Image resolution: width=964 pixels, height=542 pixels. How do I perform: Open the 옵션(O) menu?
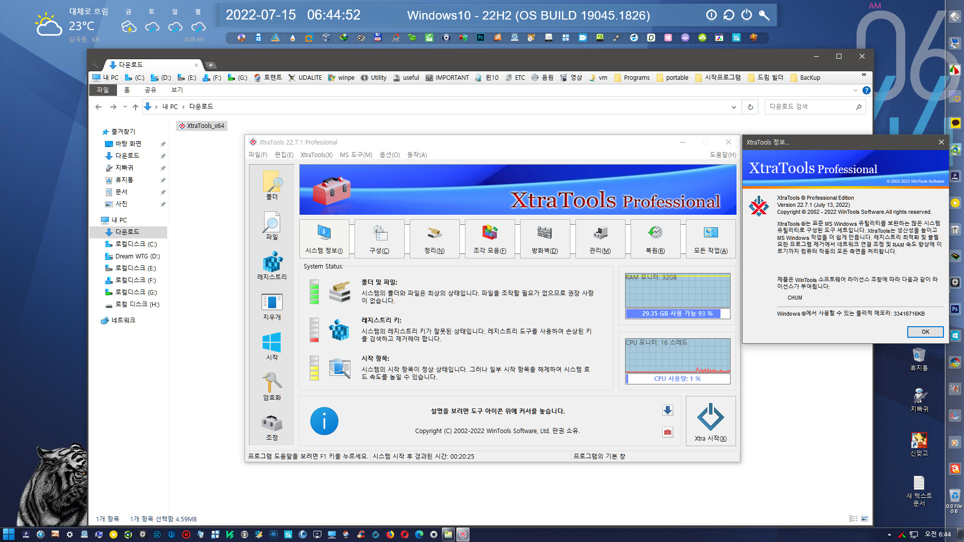[390, 155]
